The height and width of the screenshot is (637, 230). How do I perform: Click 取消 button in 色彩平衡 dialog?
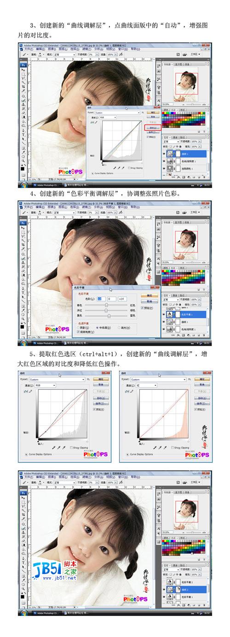[149, 301]
